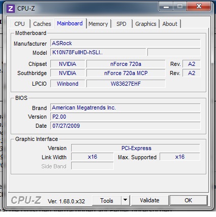Expand the Tools dropdown arrow

[x=126, y=201]
